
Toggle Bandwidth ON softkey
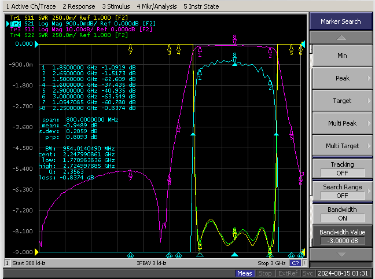click(x=342, y=214)
